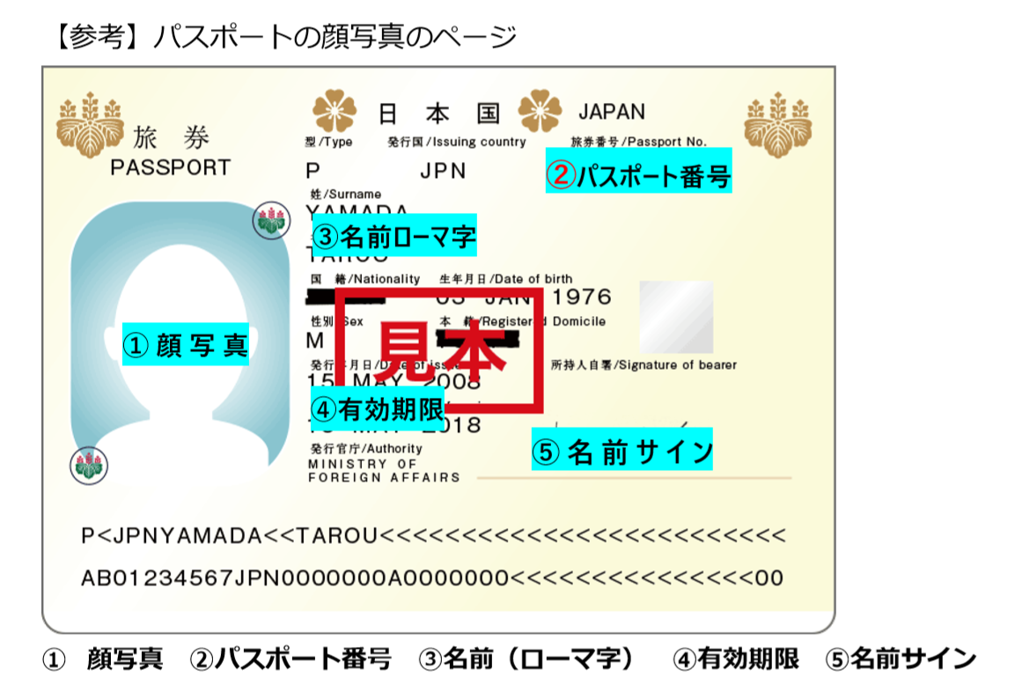1015x691 pixels.
Task: Click the round seal at the photo's upper corner
Action: (271, 220)
